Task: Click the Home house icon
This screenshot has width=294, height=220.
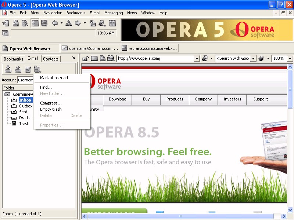Action: 93,23
